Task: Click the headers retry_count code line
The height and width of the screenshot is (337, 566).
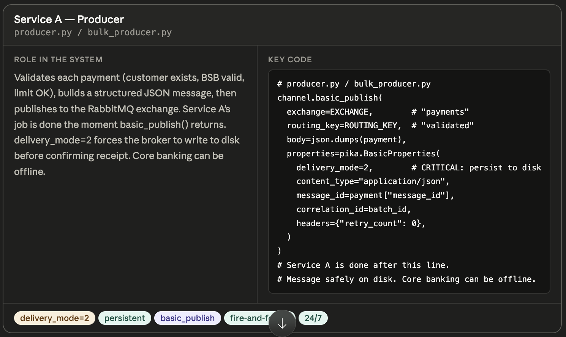Action: coord(361,224)
